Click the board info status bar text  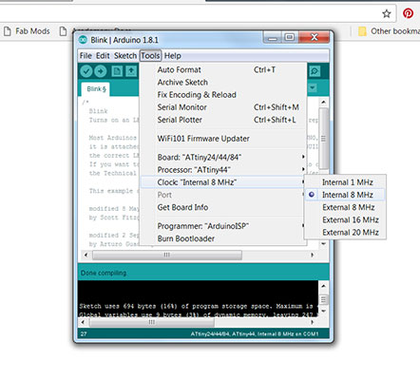point(255,333)
